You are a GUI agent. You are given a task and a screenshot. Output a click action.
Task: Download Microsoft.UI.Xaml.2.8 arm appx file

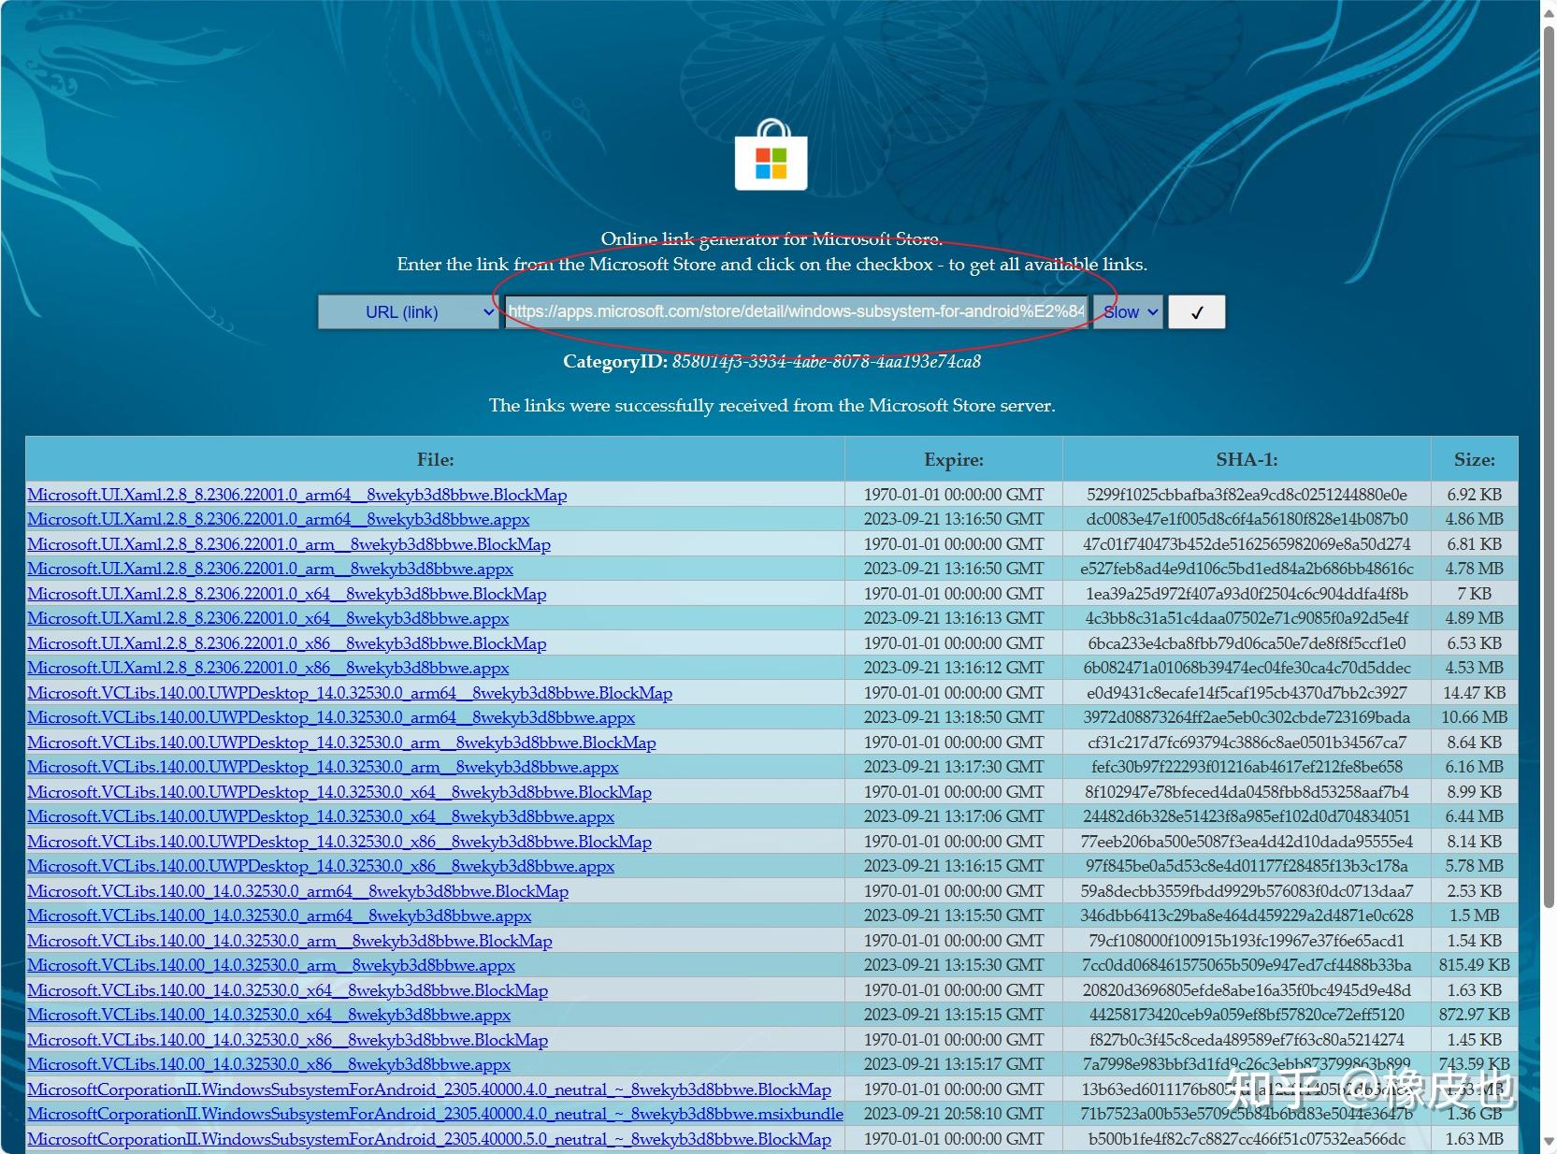(270, 569)
